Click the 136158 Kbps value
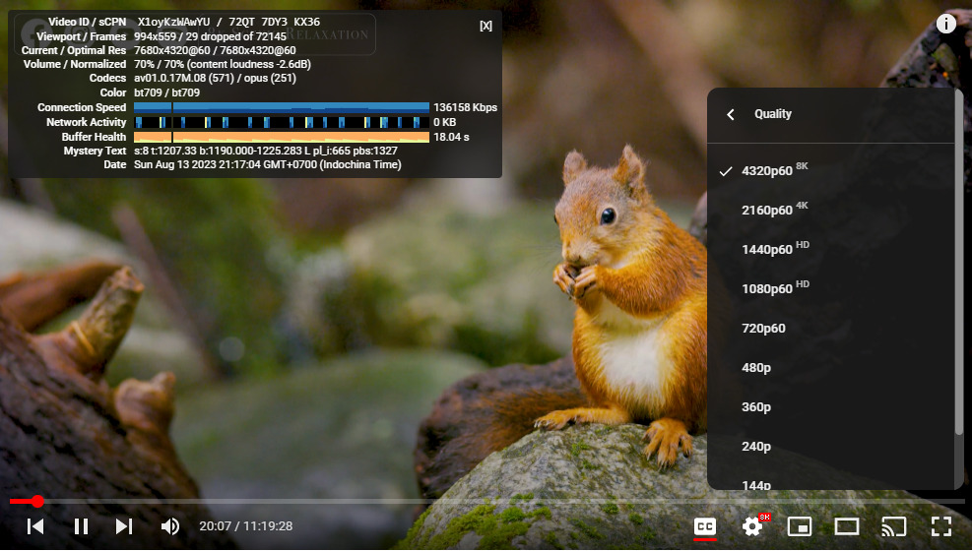 pyautogui.click(x=465, y=107)
